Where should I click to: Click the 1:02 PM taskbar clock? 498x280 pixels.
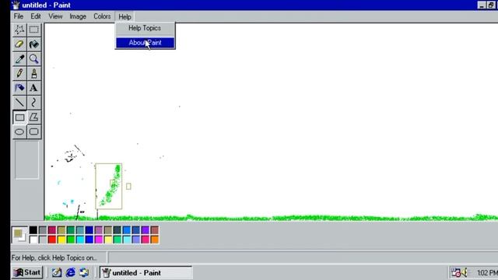click(487, 273)
